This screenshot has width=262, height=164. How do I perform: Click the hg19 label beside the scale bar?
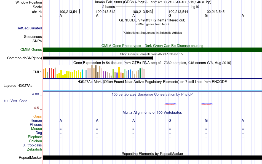click(195, 7)
